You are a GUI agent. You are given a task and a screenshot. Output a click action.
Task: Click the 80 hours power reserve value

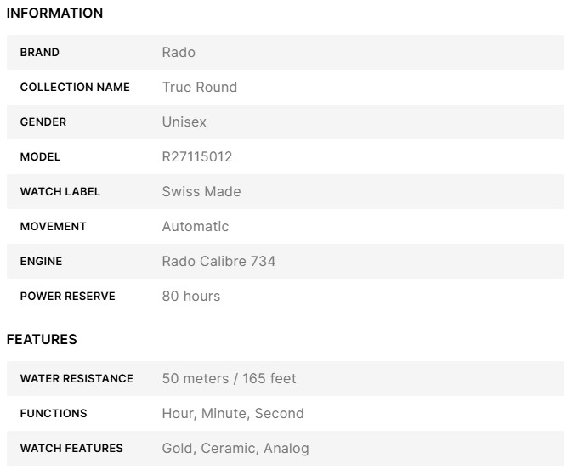click(x=191, y=297)
